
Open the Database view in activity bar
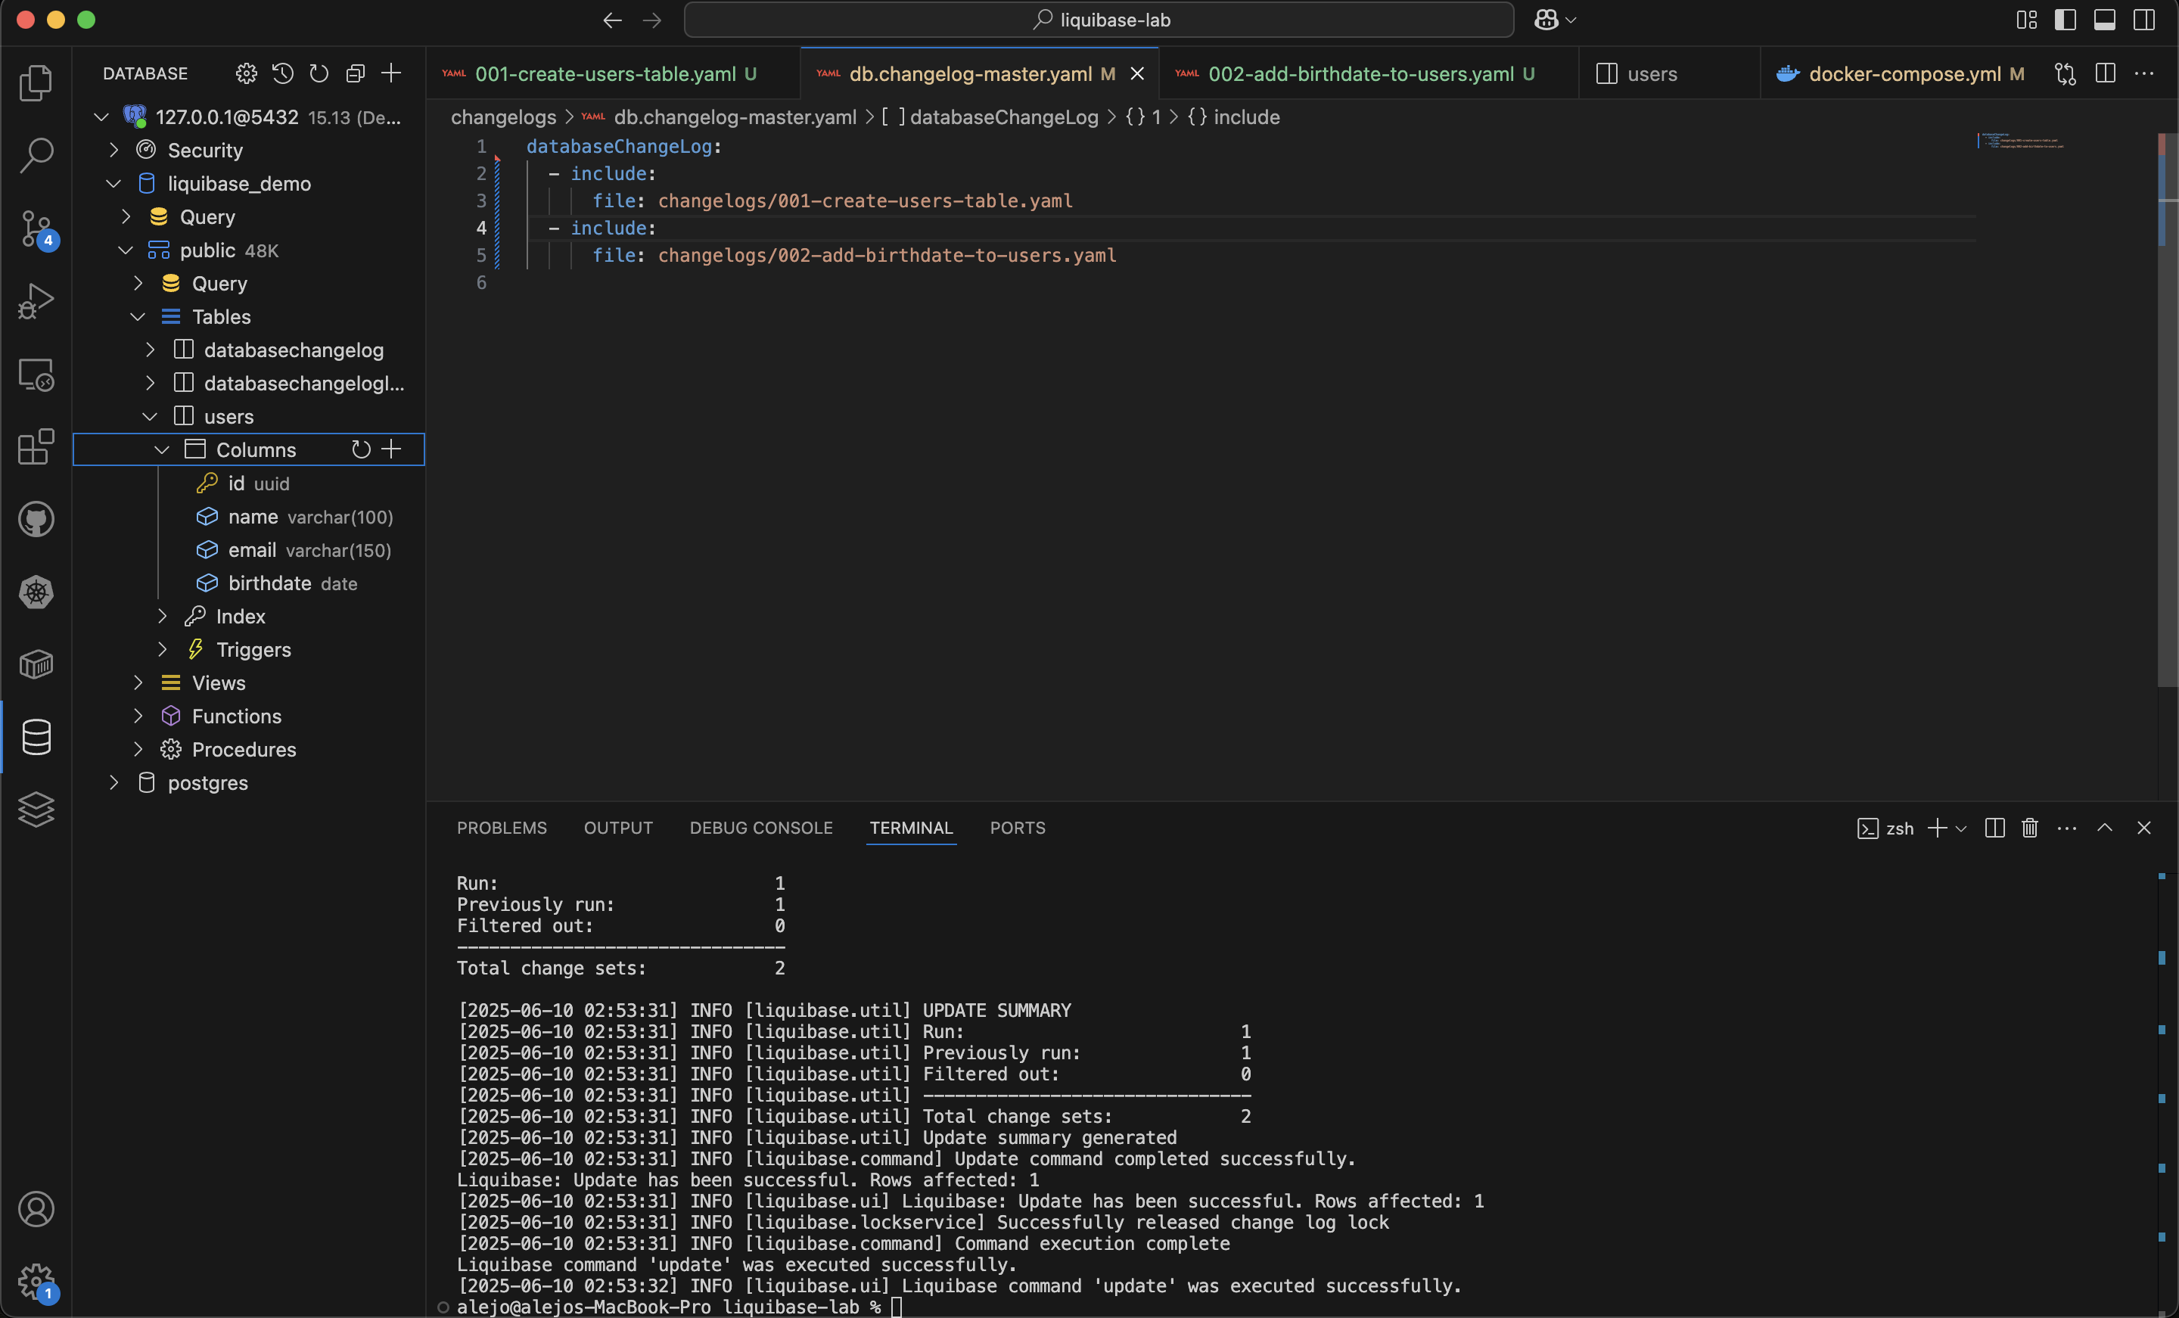(x=36, y=737)
